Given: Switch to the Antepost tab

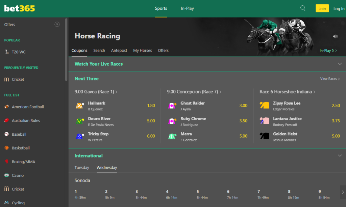Looking at the screenshot, I should (119, 50).
